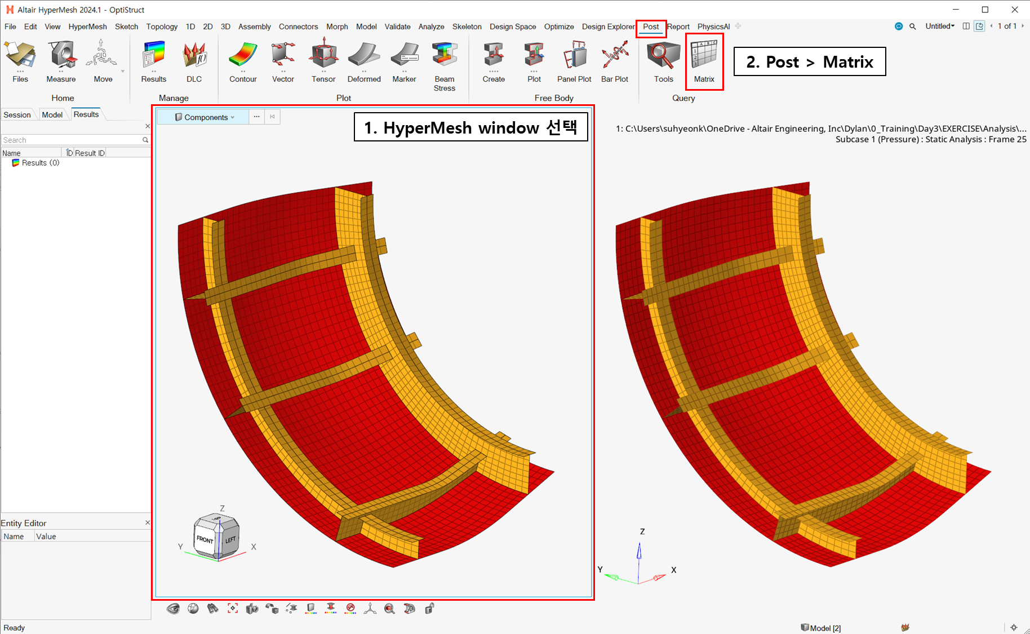The height and width of the screenshot is (634, 1030).
Task: Open the Connectors ribbon tab
Action: click(x=298, y=26)
